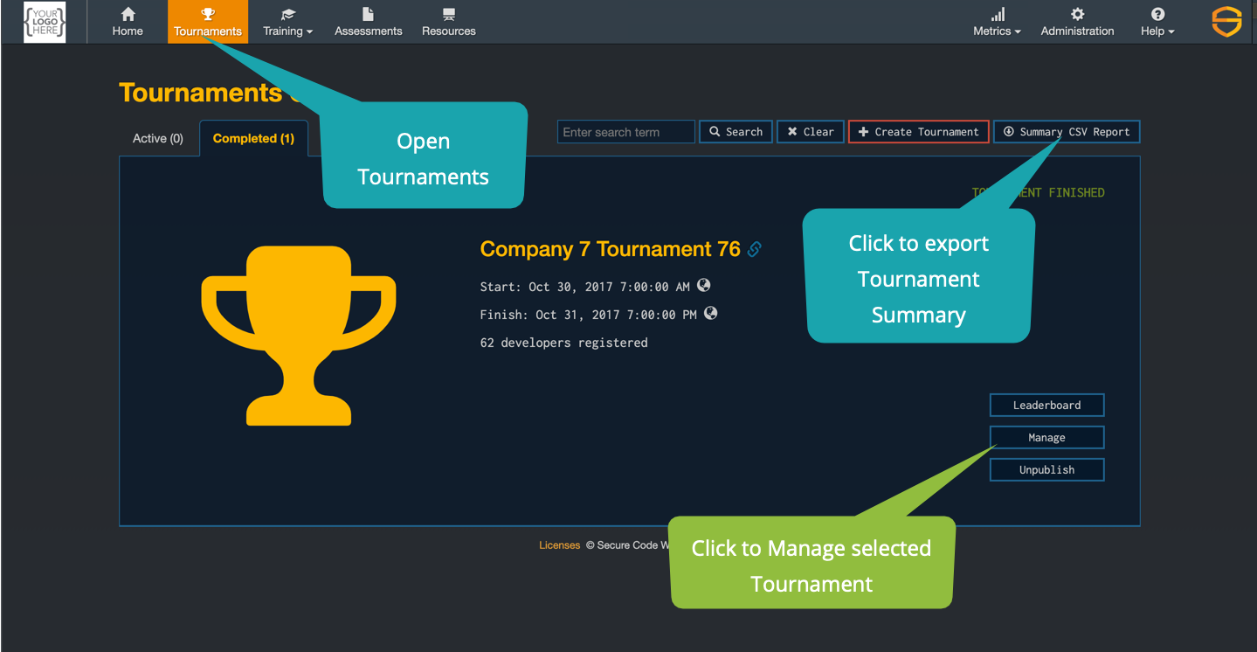Screen dimensions: 1257x652
Task: Select the Tournaments trophy icon
Action: click(x=207, y=13)
